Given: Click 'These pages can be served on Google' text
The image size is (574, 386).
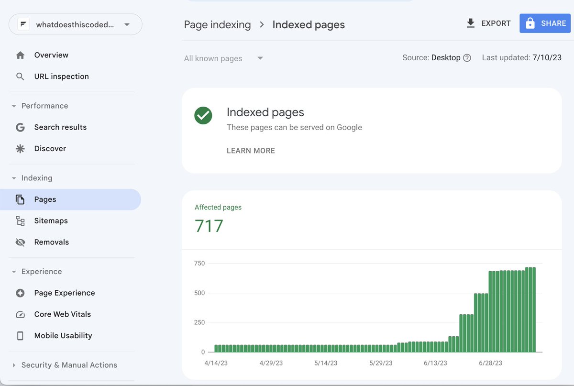Looking at the screenshot, I should [x=294, y=128].
